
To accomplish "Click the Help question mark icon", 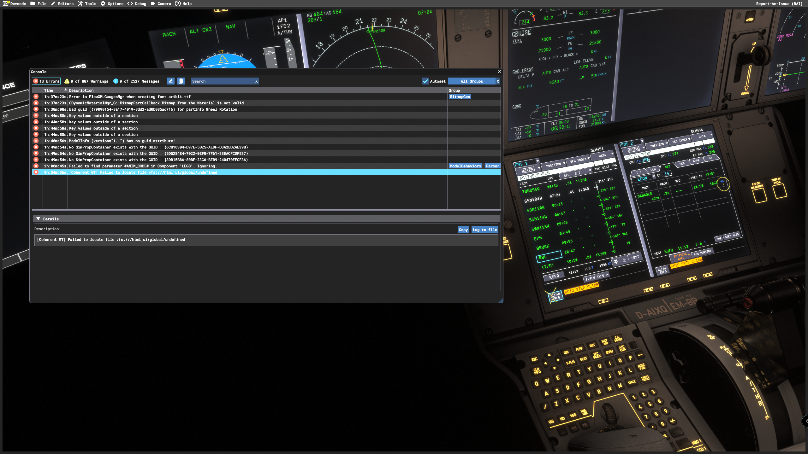I will pos(178,3).
